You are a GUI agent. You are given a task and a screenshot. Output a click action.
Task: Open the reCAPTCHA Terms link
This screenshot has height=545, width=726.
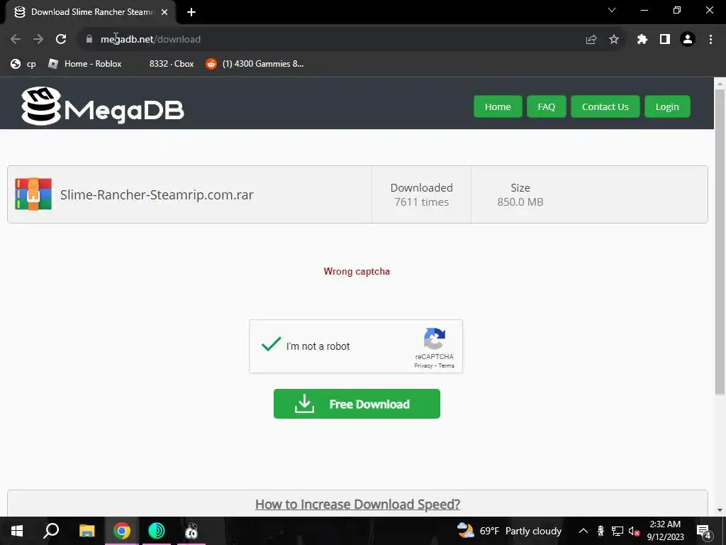click(447, 365)
